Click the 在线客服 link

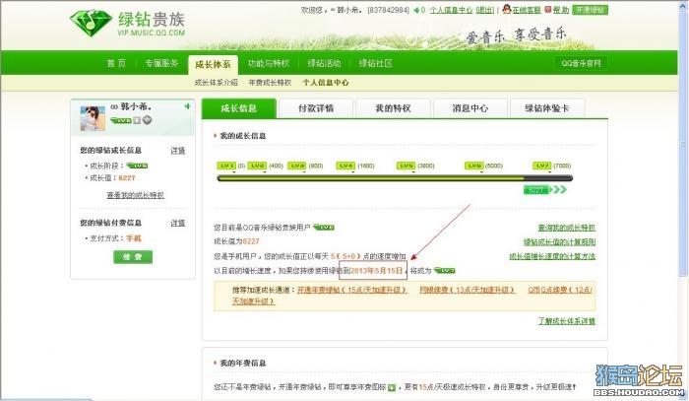click(526, 10)
